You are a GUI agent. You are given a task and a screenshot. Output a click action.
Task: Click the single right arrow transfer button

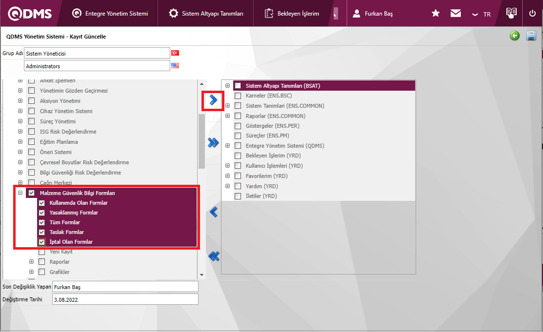coord(213,100)
